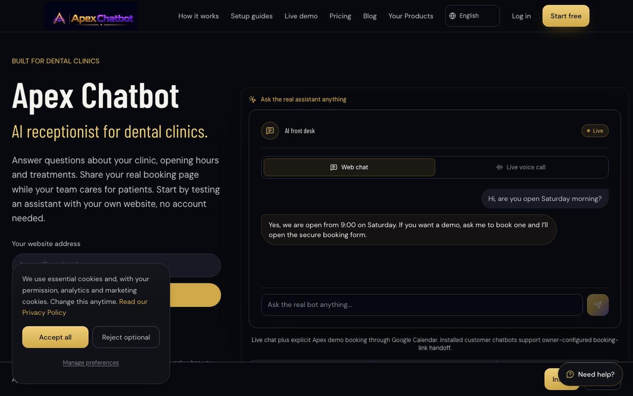Screen dimensions: 633x396
Task: Click the Log in link
Action: click(521, 16)
